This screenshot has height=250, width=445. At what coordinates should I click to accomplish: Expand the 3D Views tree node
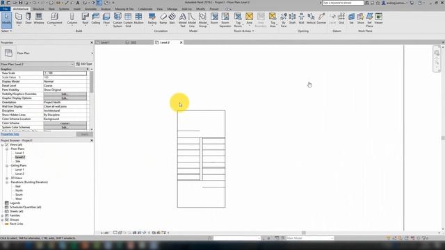coord(7,178)
